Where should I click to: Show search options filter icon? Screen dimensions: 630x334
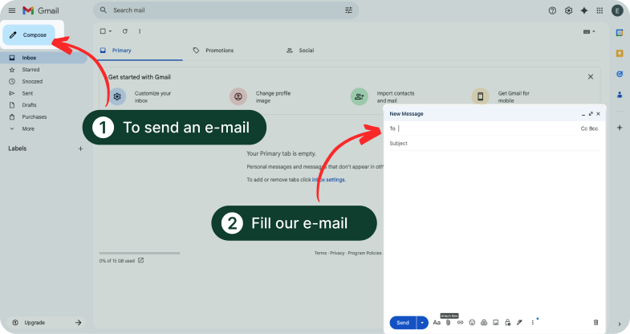[x=348, y=10]
